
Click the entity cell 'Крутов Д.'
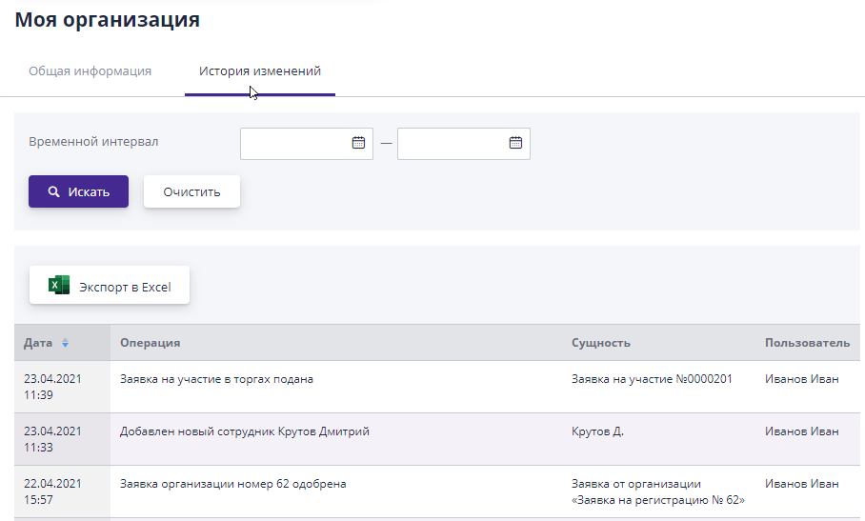click(x=597, y=431)
